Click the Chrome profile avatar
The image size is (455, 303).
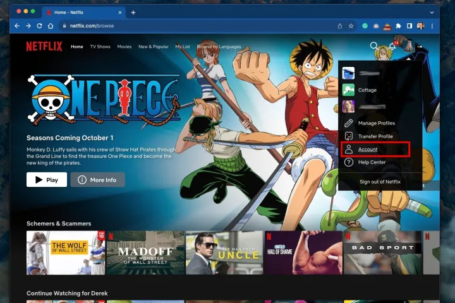tap(420, 26)
